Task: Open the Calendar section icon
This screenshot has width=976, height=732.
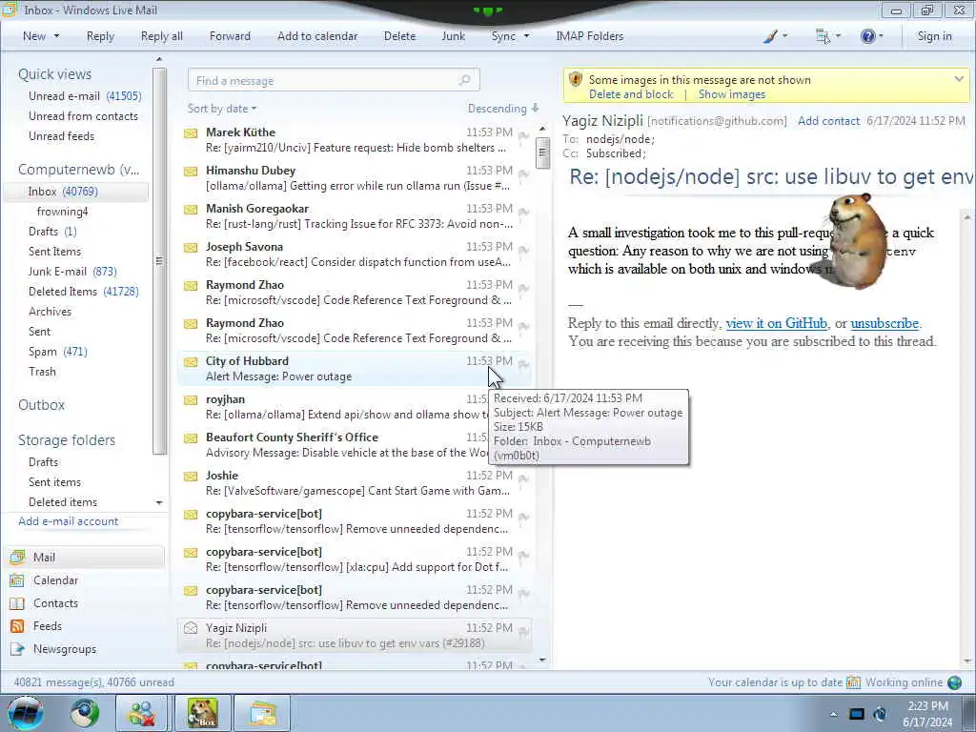Action: tap(17, 580)
